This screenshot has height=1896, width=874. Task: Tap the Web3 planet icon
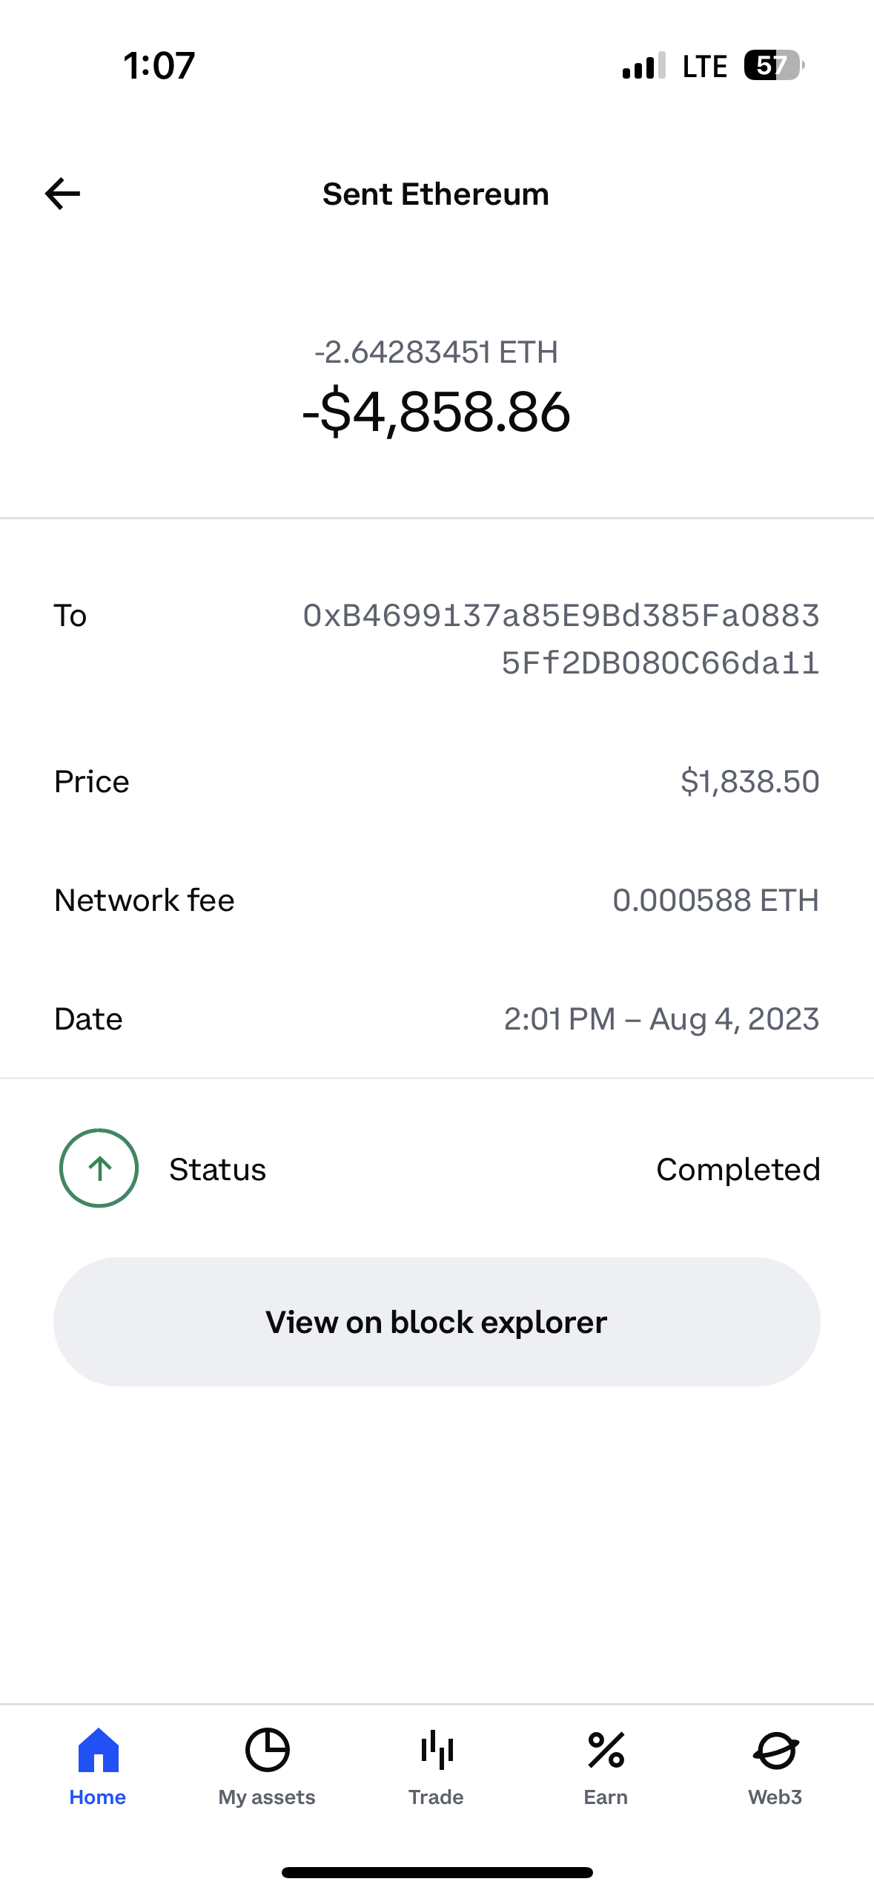[775, 1750]
